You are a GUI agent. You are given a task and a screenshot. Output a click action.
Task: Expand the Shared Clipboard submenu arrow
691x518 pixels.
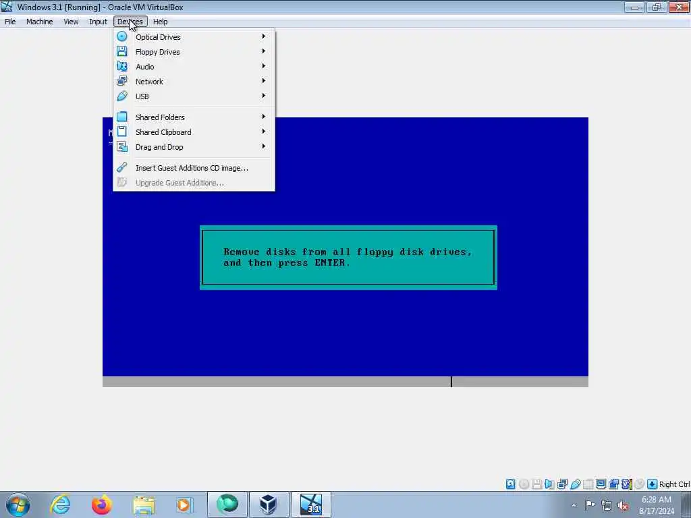pos(264,132)
